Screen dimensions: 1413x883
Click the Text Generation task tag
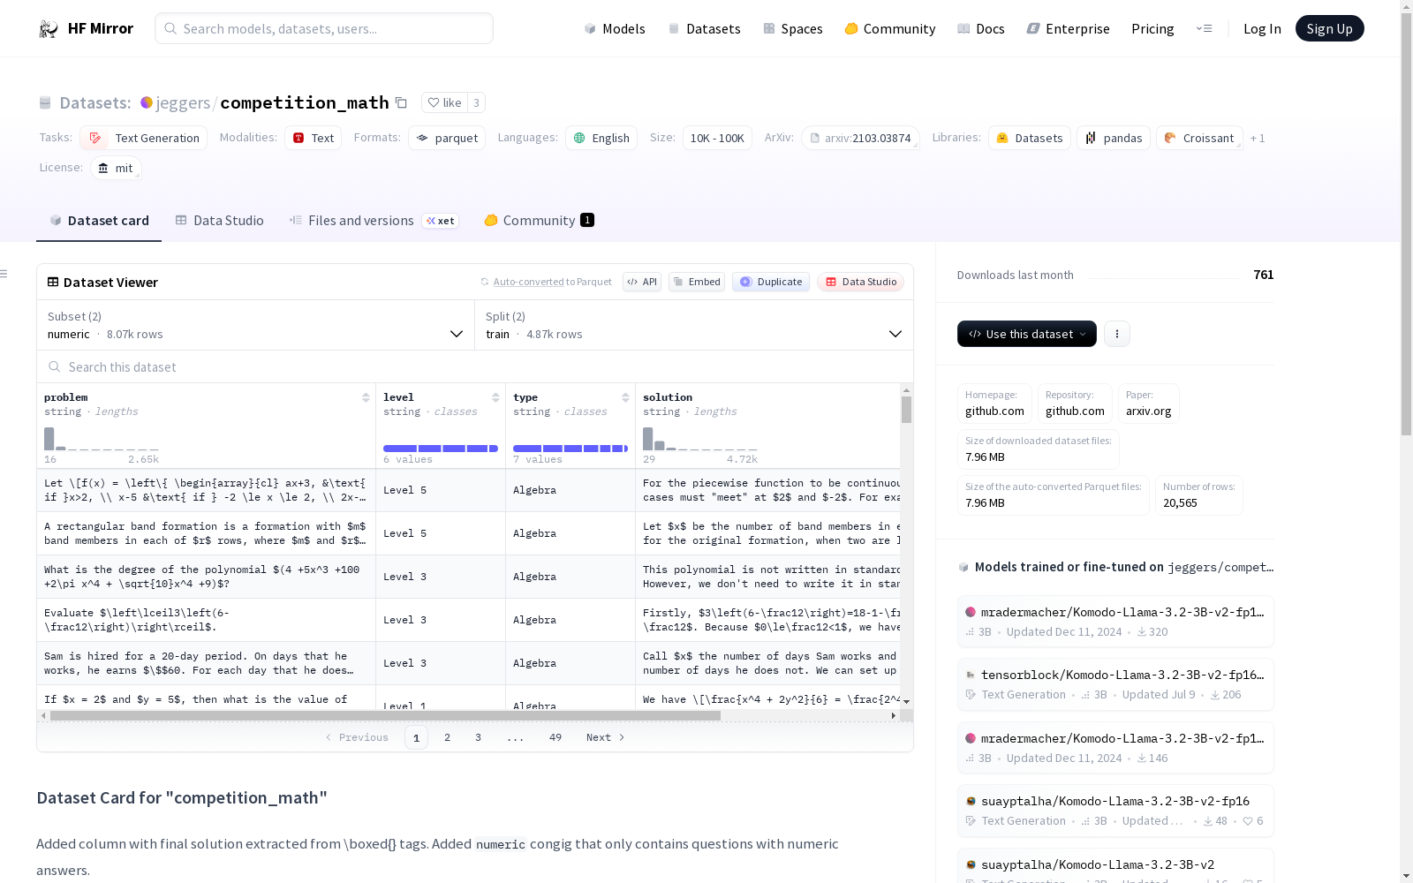(144, 138)
